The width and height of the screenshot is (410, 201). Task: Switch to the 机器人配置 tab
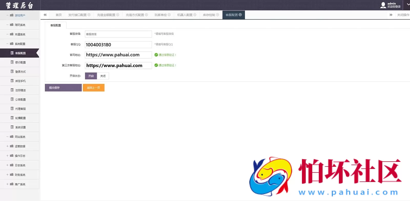click(184, 15)
